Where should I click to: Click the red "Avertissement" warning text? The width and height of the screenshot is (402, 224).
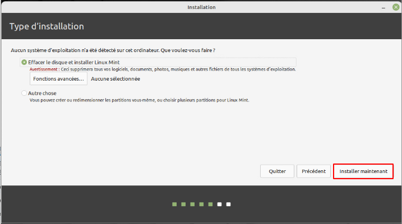pyautogui.click(x=44, y=69)
